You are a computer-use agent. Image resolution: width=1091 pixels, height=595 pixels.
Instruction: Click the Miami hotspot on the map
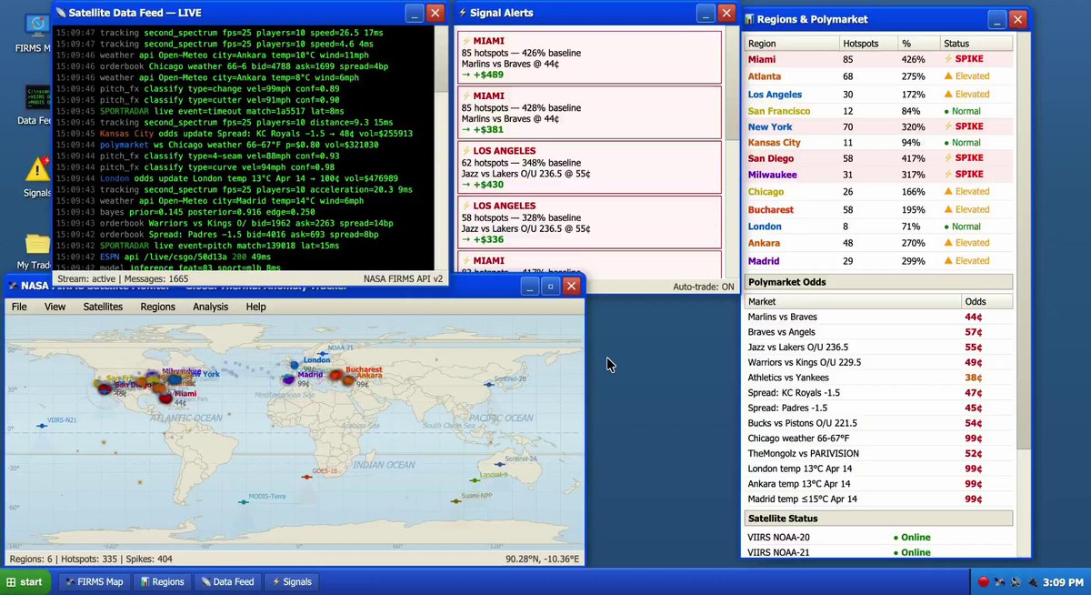166,398
